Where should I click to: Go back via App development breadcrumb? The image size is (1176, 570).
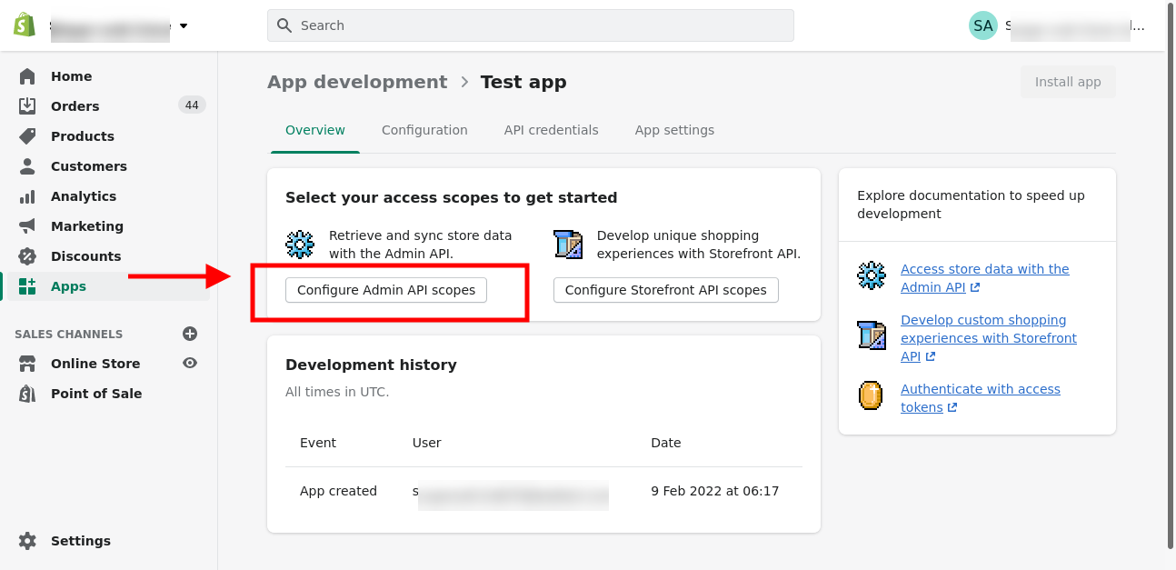(357, 82)
